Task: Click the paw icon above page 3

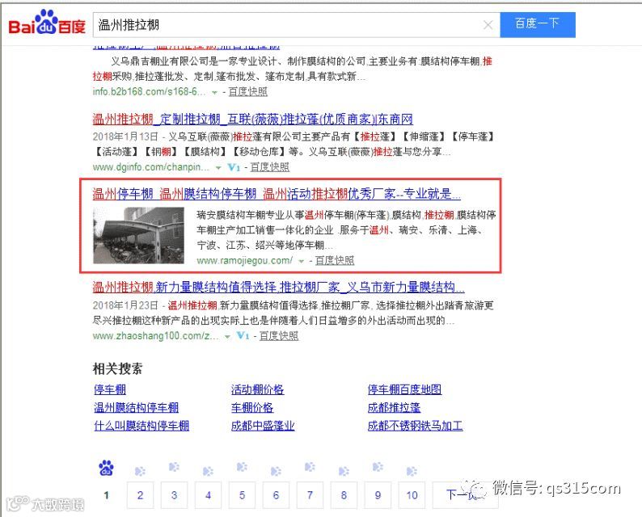Action: pyautogui.click(x=174, y=467)
